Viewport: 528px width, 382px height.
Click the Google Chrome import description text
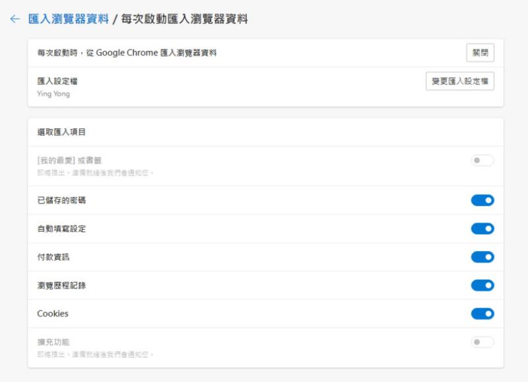pyautogui.click(x=127, y=53)
